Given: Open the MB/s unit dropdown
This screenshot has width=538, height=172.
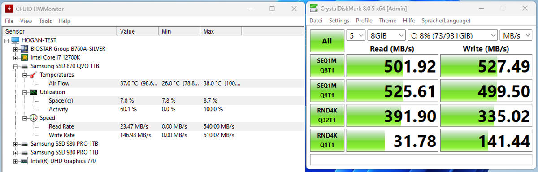Looking at the screenshot, I should coord(516,35).
